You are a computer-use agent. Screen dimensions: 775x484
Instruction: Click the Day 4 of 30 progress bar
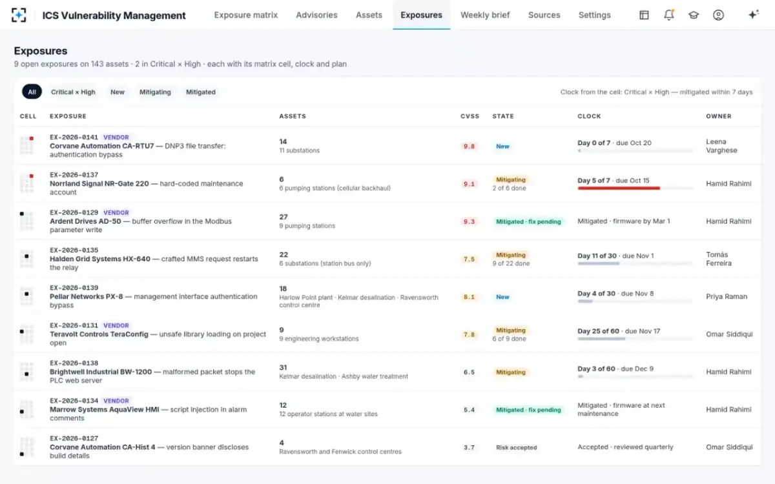[635, 301]
